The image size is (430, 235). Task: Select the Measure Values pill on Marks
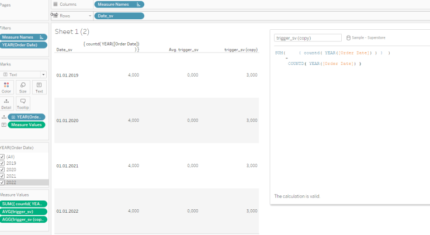click(27, 125)
